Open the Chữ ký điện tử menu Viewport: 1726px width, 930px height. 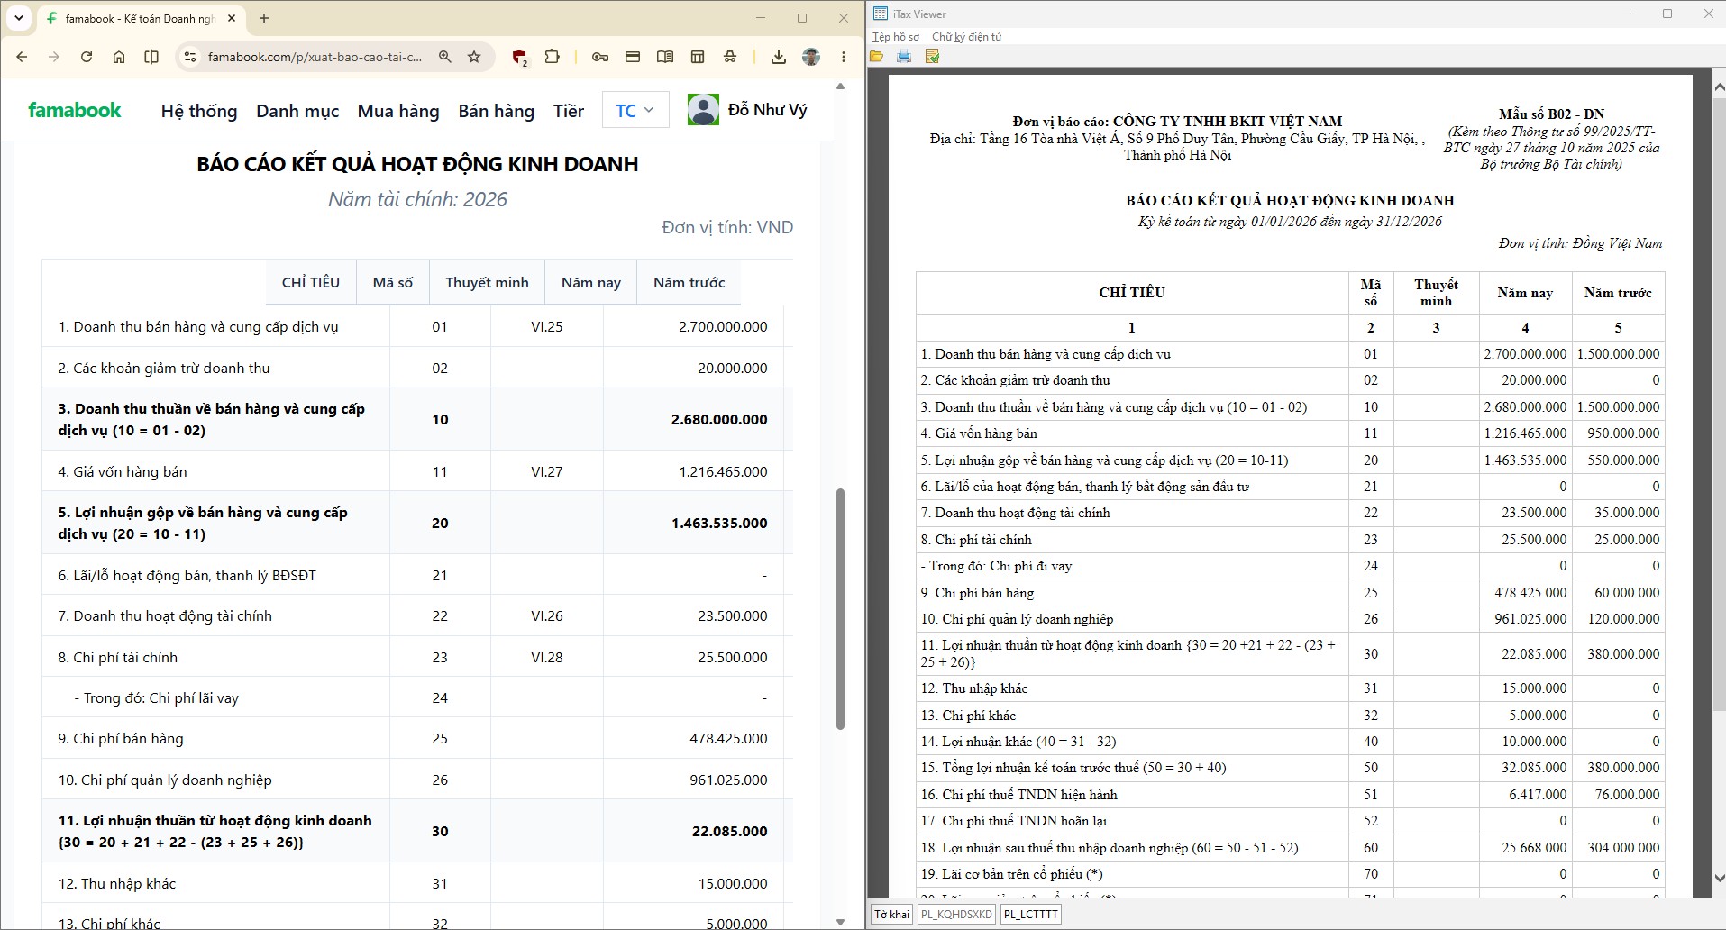[x=967, y=37]
